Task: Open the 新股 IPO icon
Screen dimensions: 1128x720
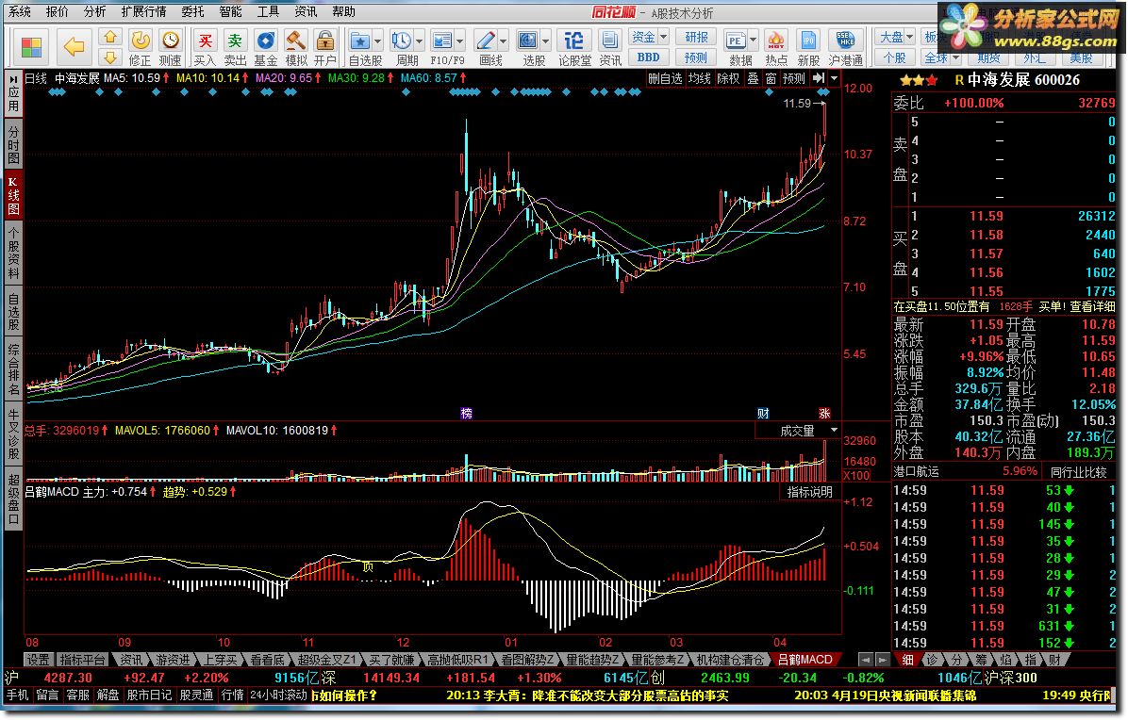Action: pos(808,41)
